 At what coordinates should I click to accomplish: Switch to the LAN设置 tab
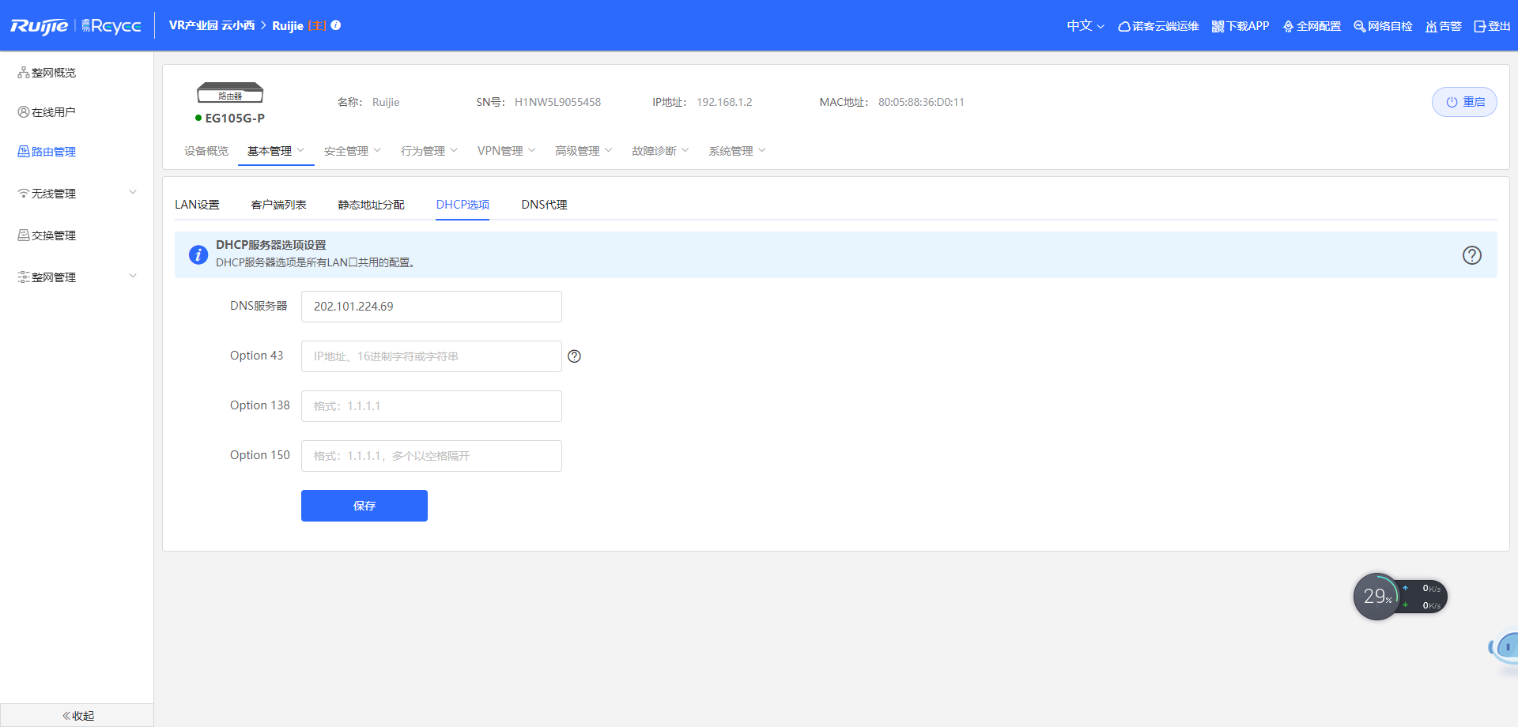(197, 205)
